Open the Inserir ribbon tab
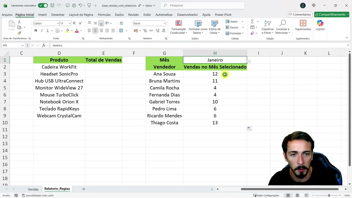The width and height of the screenshot is (352, 198). [x=42, y=15]
